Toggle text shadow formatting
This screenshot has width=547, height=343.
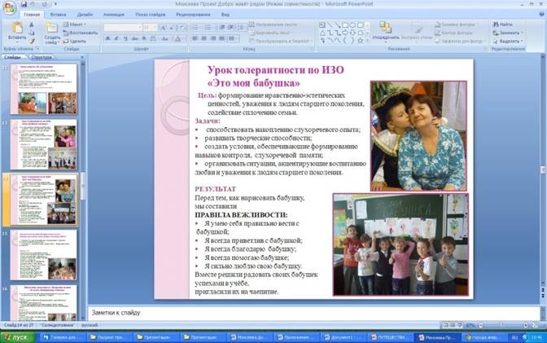tap(144, 38)
